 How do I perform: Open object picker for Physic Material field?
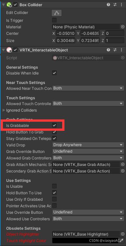pyautogui.click(x=123, y=27)
